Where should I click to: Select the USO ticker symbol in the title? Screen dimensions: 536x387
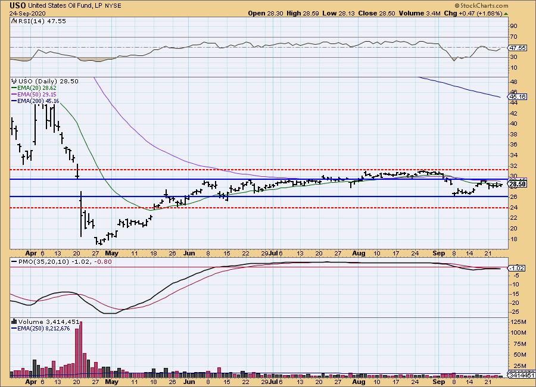pos(18,5)
